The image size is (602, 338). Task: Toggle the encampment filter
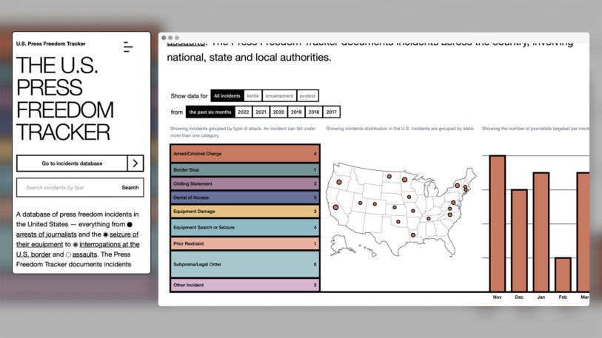(x=280, y=95)
